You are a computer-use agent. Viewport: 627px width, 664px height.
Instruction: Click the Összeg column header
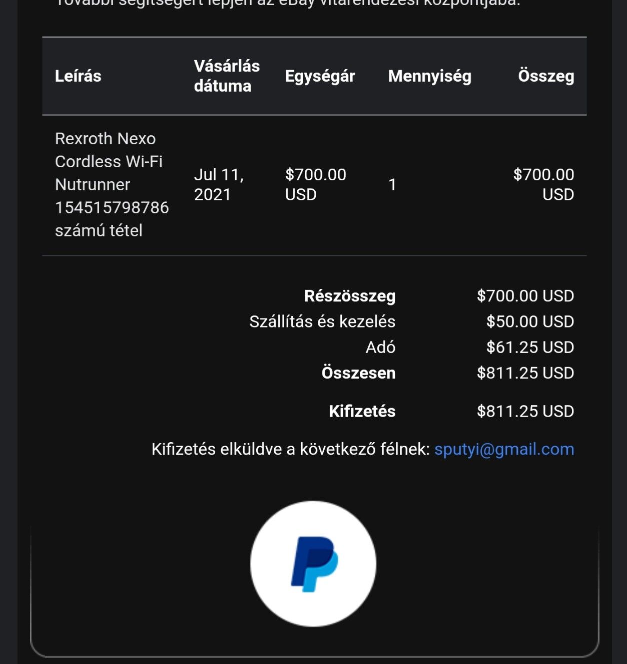click(546, 76)
